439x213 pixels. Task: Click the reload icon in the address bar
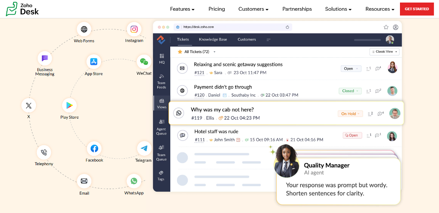287,27
